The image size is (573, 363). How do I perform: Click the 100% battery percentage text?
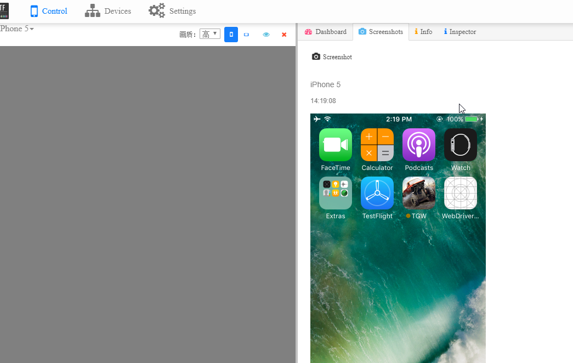click(455, 119)
